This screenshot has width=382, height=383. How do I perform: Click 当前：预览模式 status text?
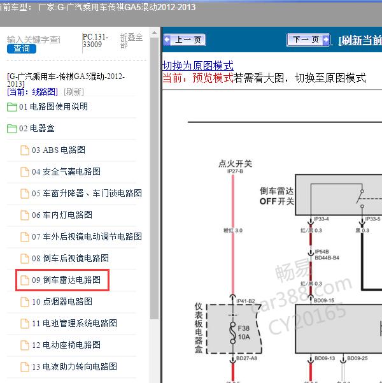point(198,78)
